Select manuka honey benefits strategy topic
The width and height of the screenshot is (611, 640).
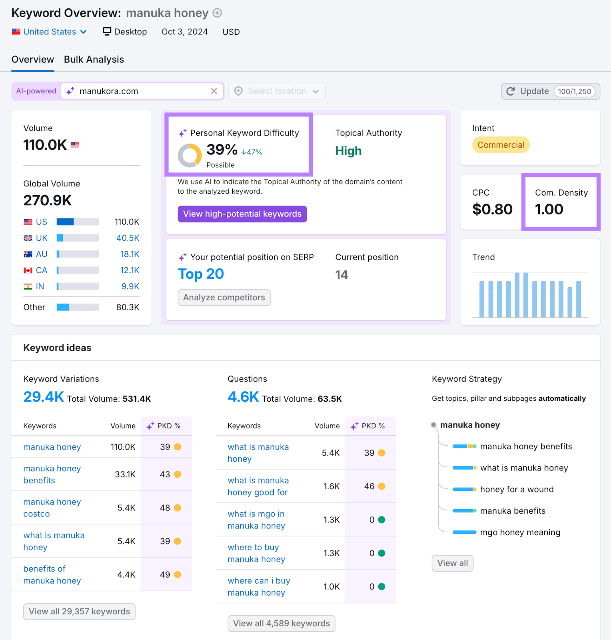pos(526,446)
